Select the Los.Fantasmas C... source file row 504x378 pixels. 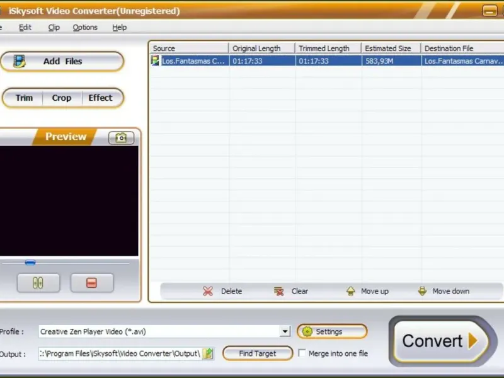(327, 60)
